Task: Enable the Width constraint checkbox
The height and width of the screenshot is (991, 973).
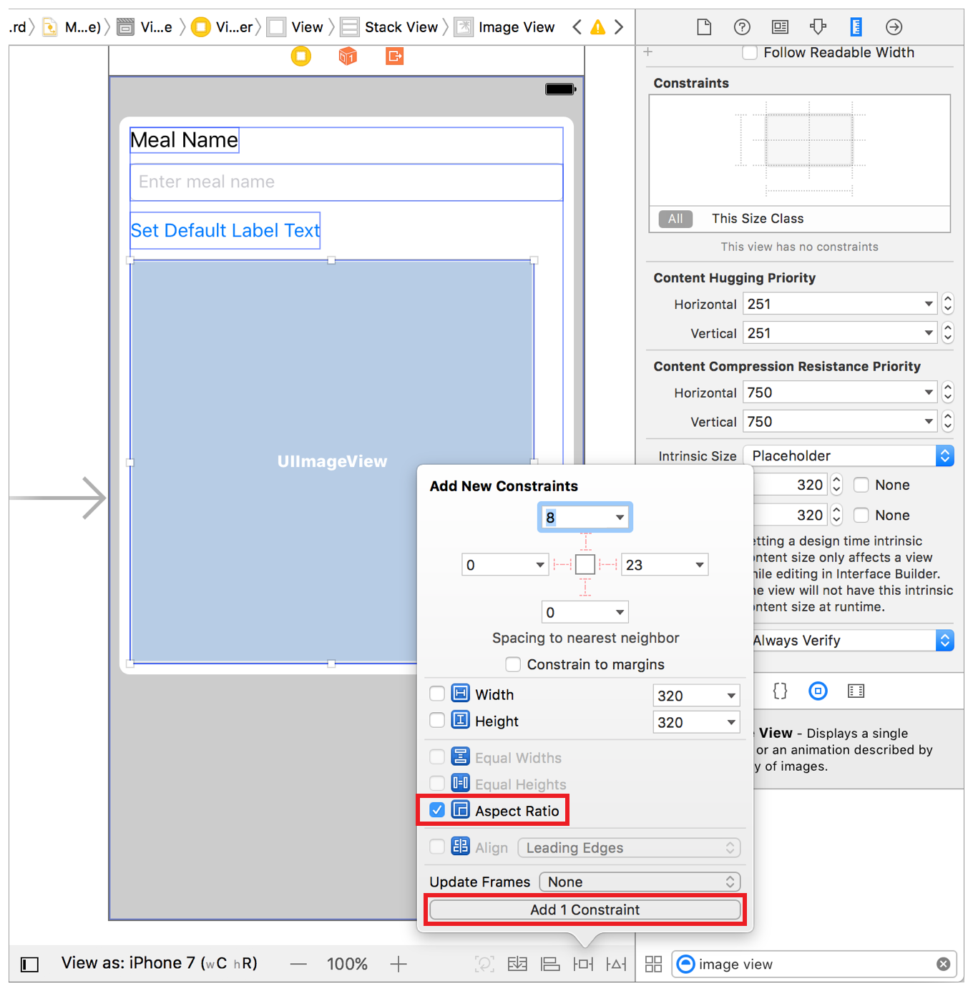Action: (x=437, y=694)
